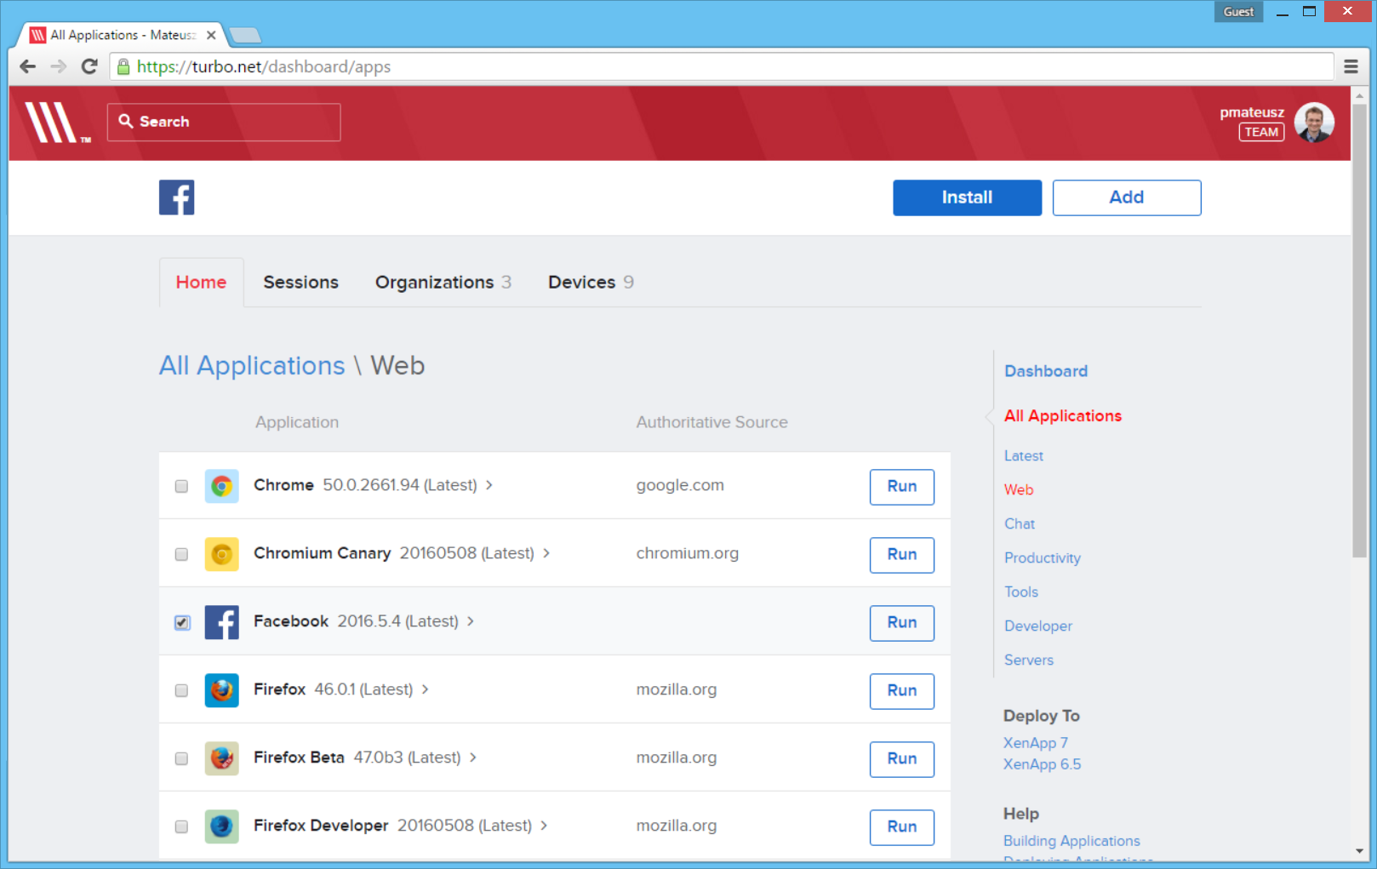The height and width of the screenshot is (869, 1377).
Task: Open the XenApp 7 deploy link
Action: coord(1036,743)
